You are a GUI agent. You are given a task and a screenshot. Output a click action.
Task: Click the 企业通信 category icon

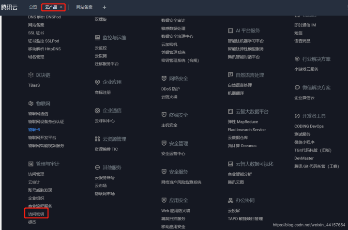(97, 110)
